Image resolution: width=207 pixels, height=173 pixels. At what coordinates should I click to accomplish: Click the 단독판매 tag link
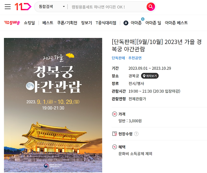click(118, 58)
